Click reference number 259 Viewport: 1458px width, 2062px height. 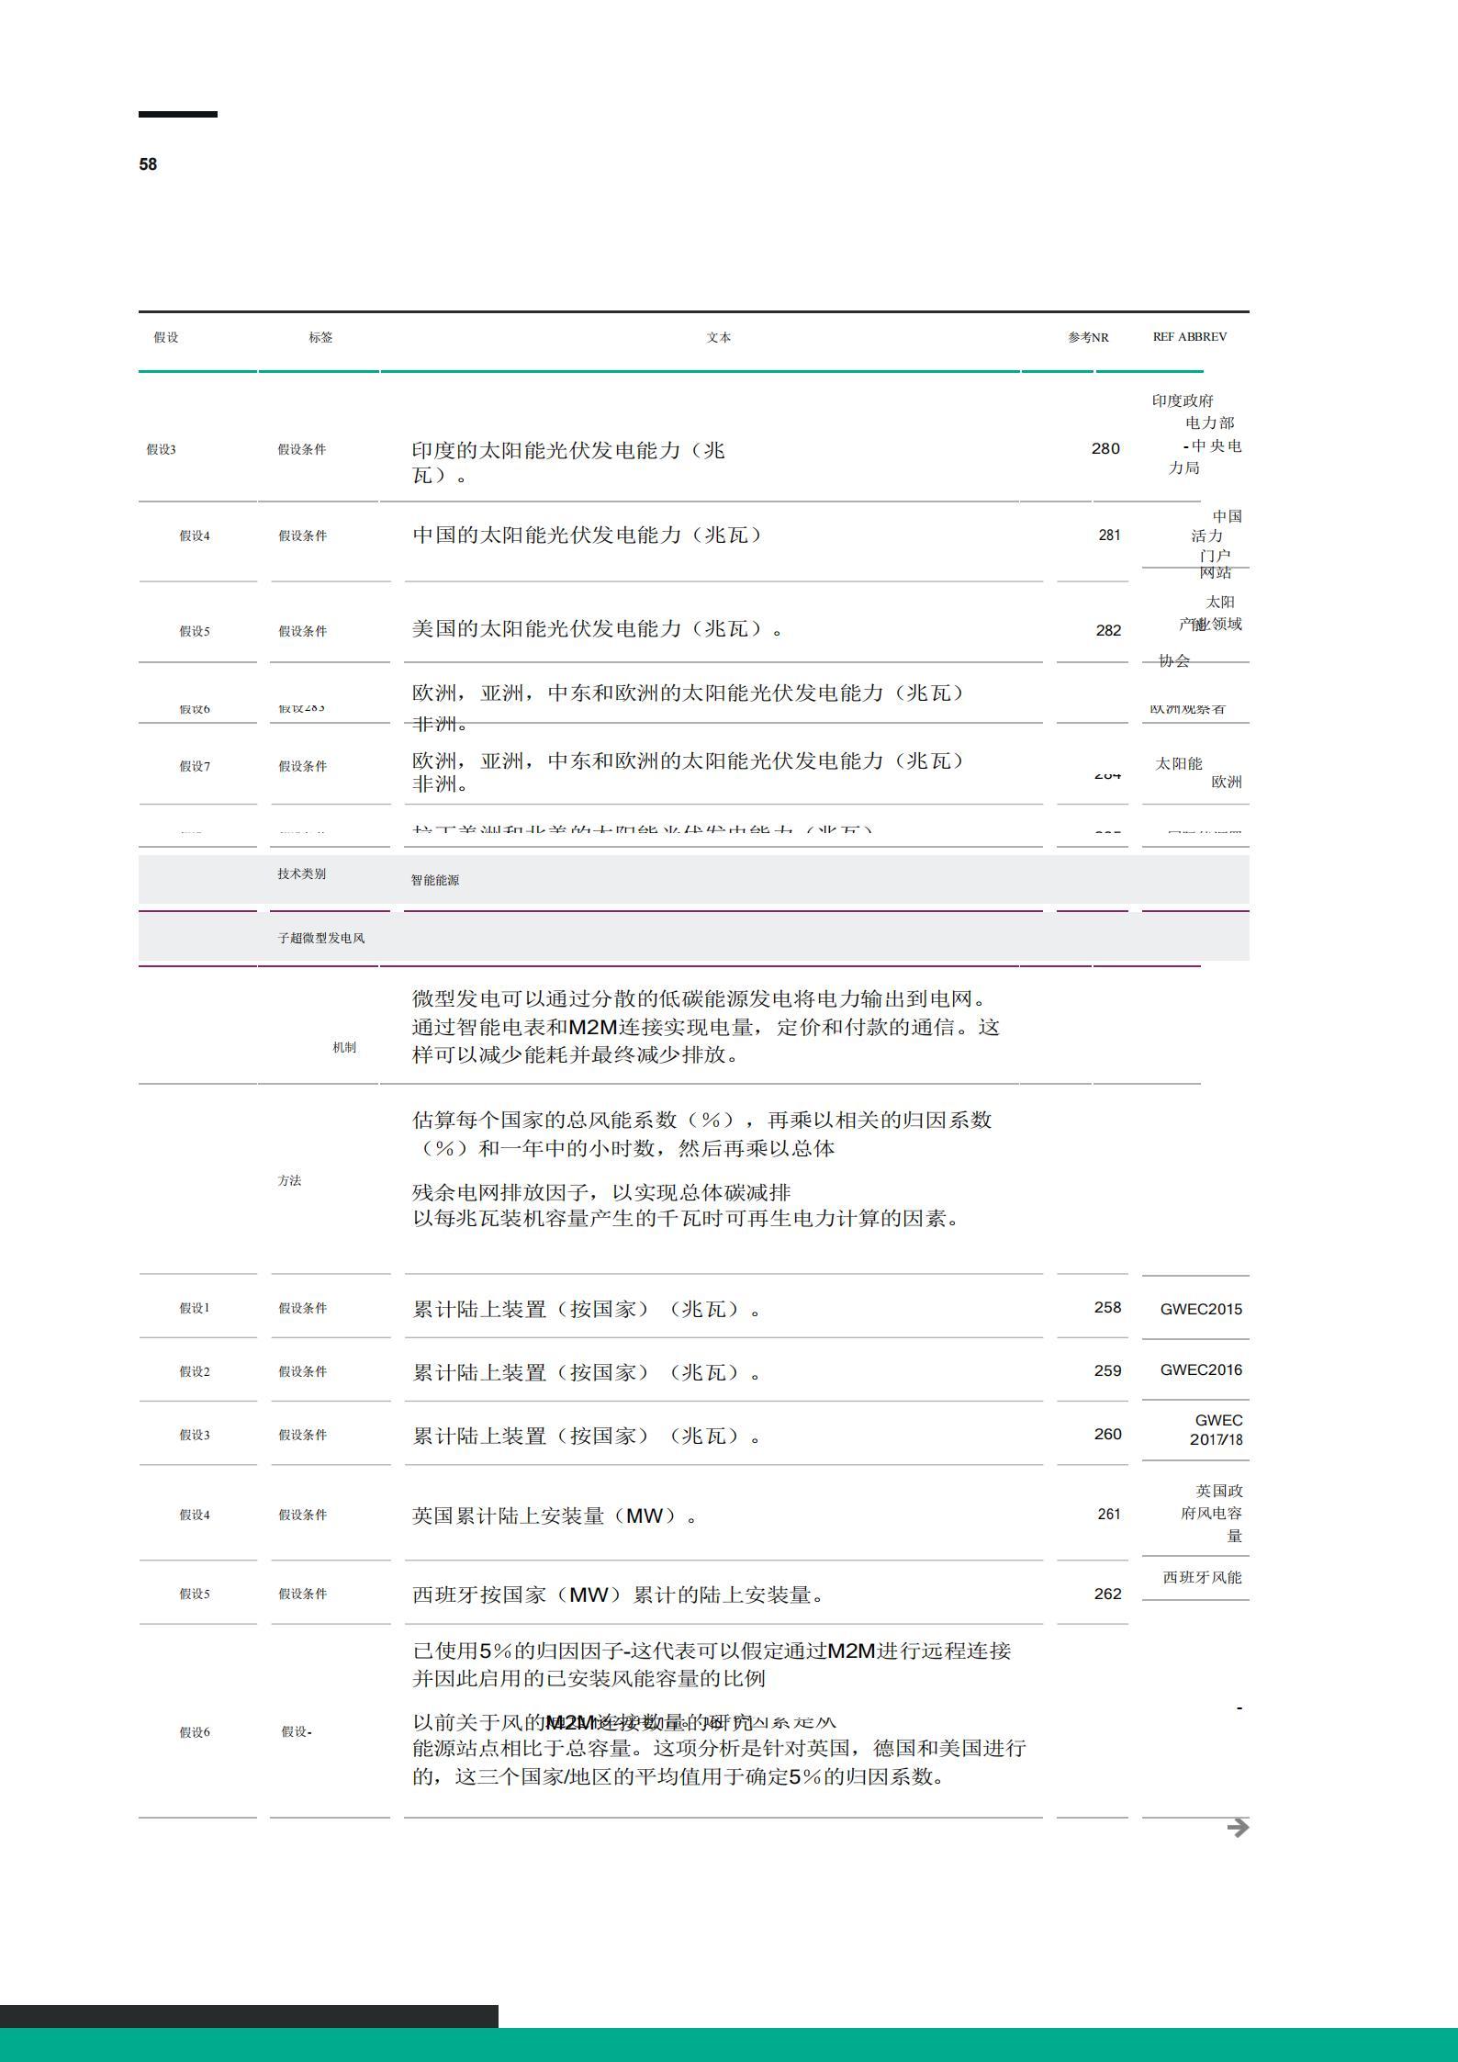coord(1108,1370)
